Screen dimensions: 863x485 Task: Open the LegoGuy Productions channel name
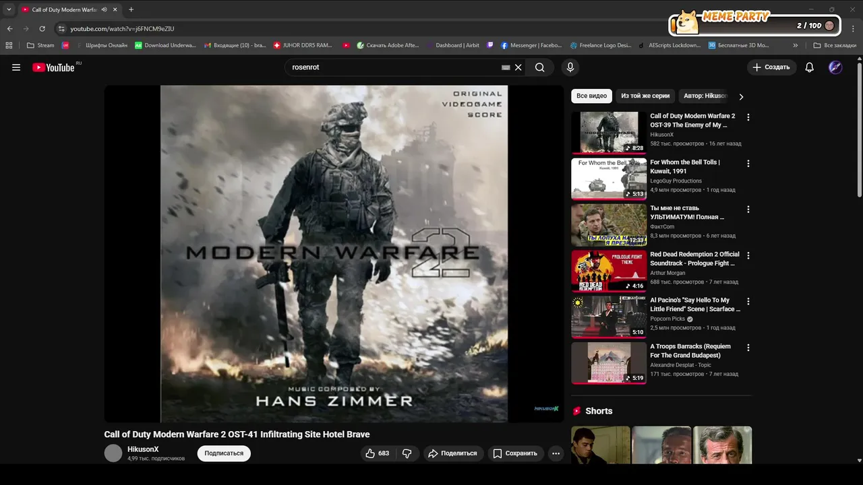(676, 181)
